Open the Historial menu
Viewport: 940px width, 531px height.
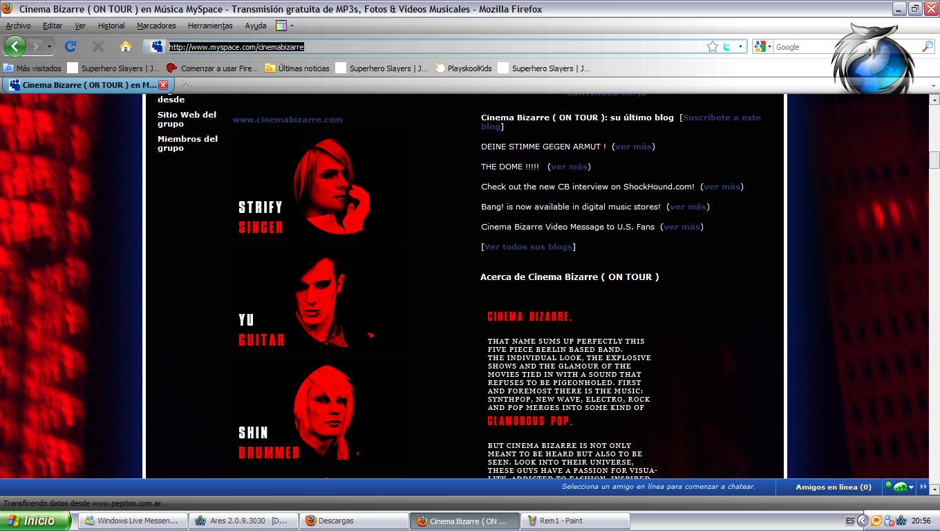point(111,26)
